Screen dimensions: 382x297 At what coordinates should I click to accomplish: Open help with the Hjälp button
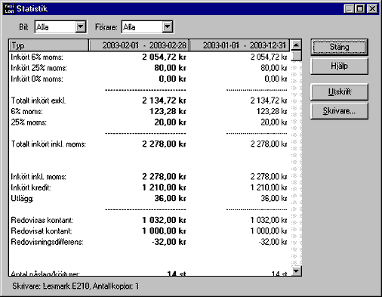pyautogui.click(x=339, y=66)
